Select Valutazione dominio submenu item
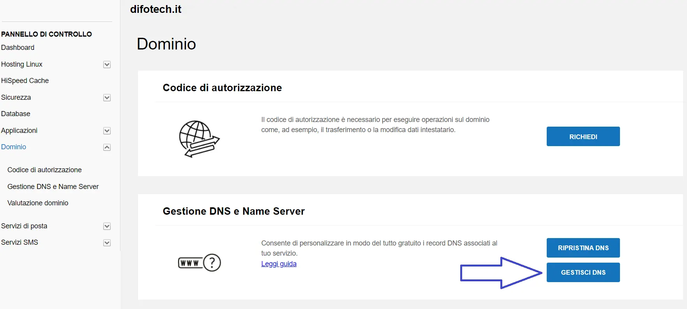687x309 pixels. [x=38, y=203]
